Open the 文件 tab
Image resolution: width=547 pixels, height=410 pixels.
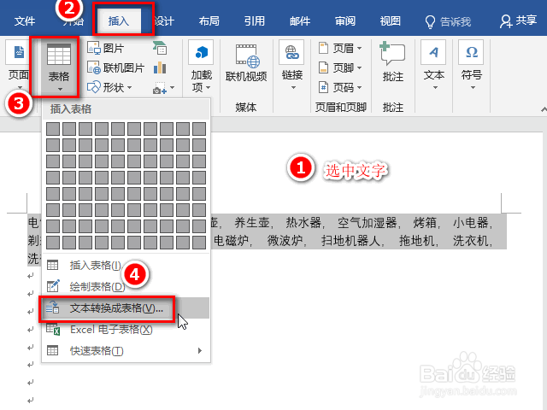click(x=25, y=21)
